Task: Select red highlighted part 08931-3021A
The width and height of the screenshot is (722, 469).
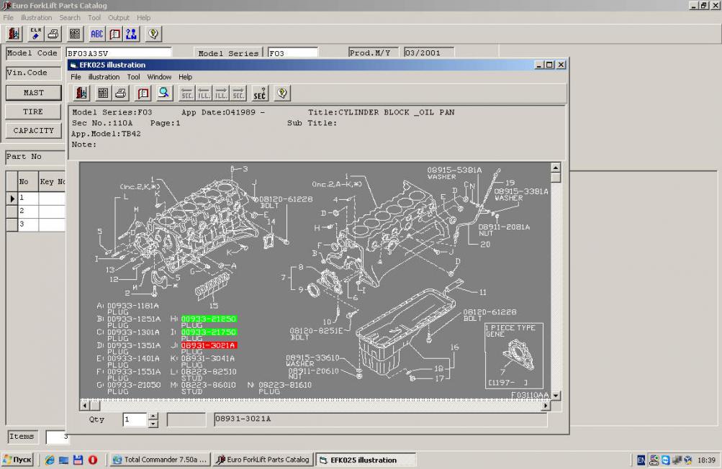Action: click(x=209, y=345)
